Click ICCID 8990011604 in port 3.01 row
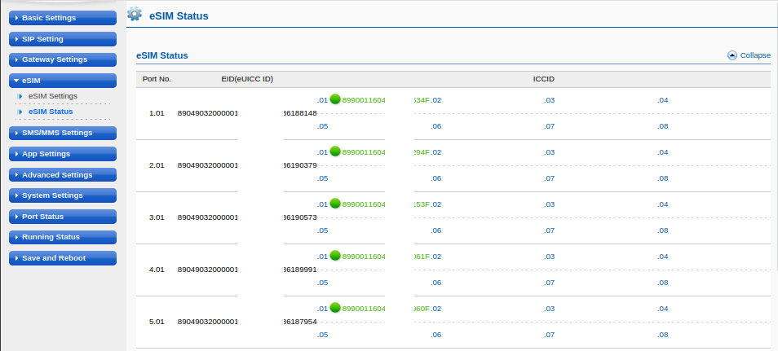Image resolution: width=778 pixels, height=351 pixels. pyautogui.click(x=364, y=204)
